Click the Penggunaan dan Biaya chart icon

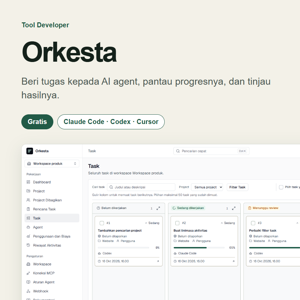pyautogui.click(x=28, y=236)
